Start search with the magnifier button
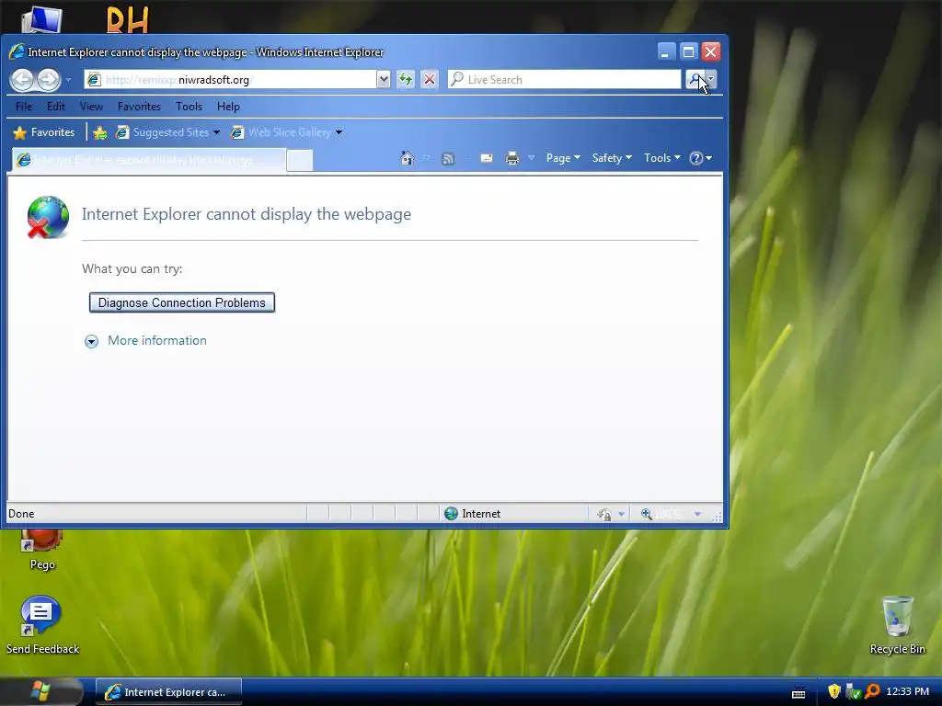The height and width of the screenshot is (706, 942). (x=695, y=79)
